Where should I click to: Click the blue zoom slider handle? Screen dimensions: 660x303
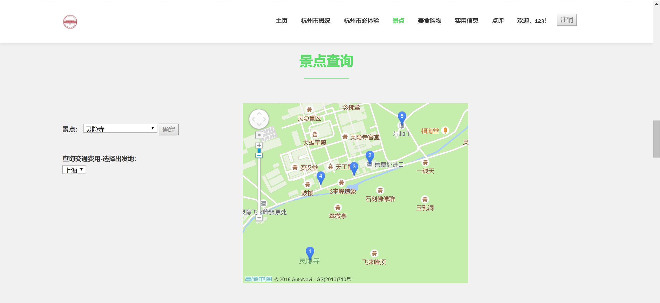click(x=259, y=155)
